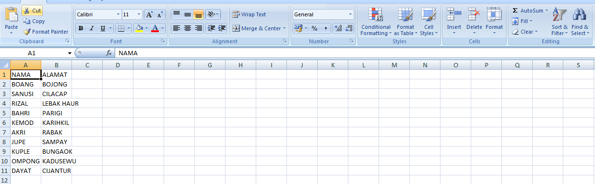Open the font size dropdown
The image size is (595, 184).
[139, 14]
